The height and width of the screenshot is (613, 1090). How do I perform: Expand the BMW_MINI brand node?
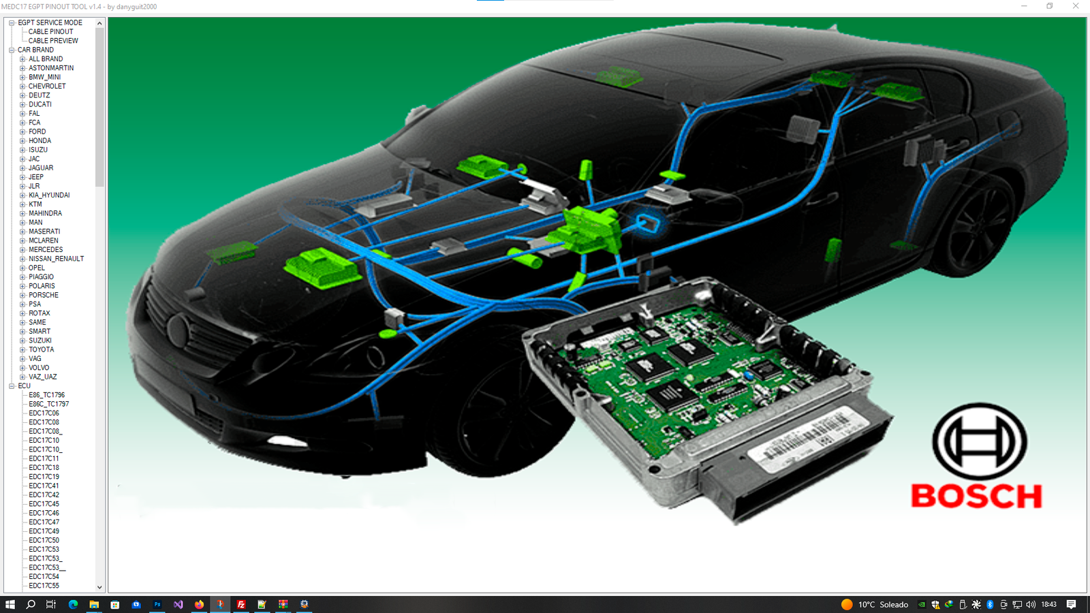point(22,78)
